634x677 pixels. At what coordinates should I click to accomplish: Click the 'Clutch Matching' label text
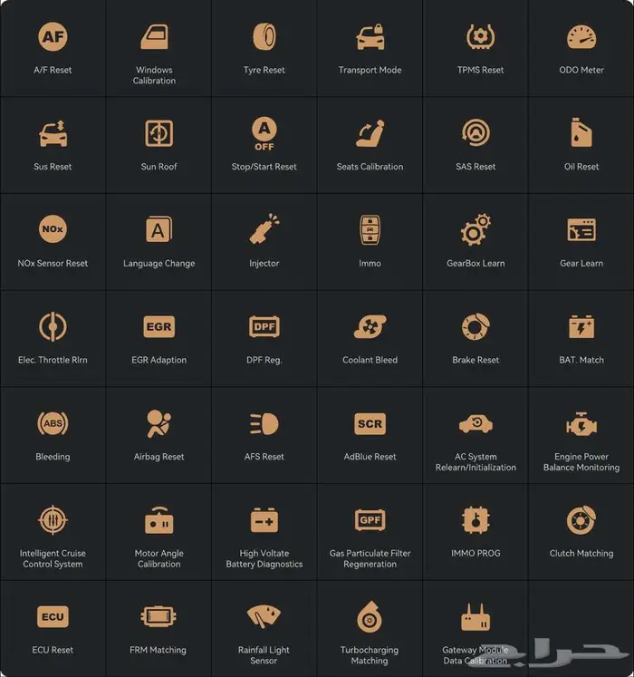581,554
